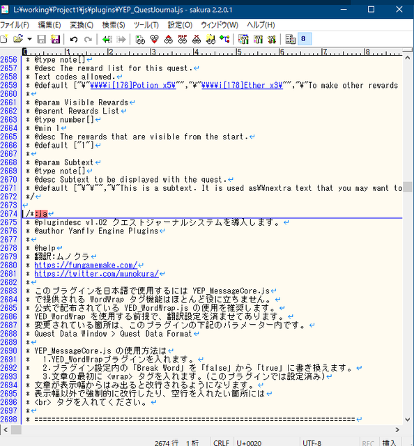Click the REC indicator in status bar
This screenshot has width=414, height=446.
point(368,443)
